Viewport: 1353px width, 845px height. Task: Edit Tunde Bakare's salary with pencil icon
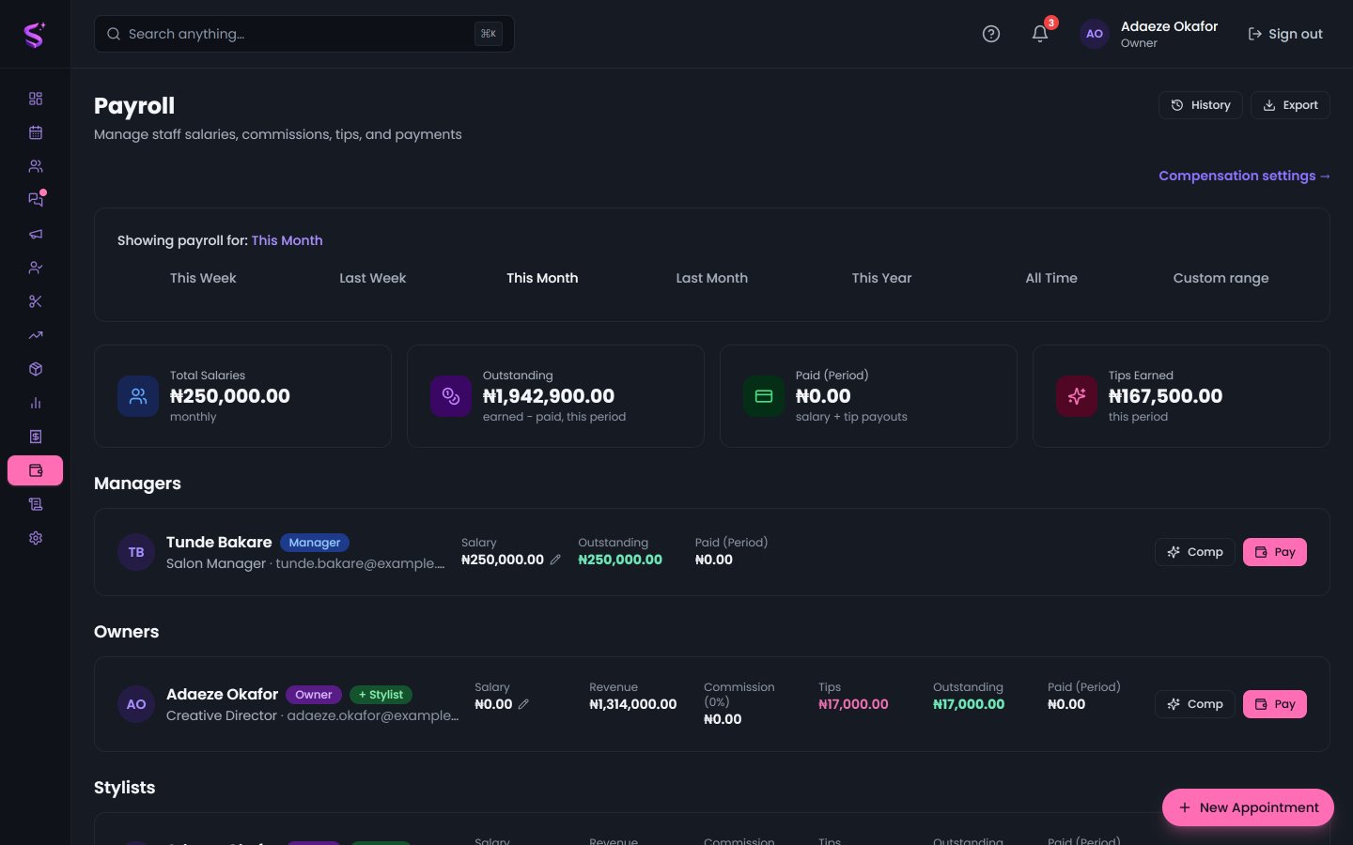pyautogui.click(x=555, y=560)
